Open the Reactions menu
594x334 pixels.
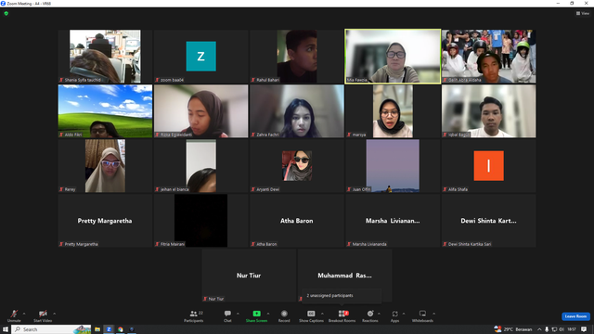point(370,315)
